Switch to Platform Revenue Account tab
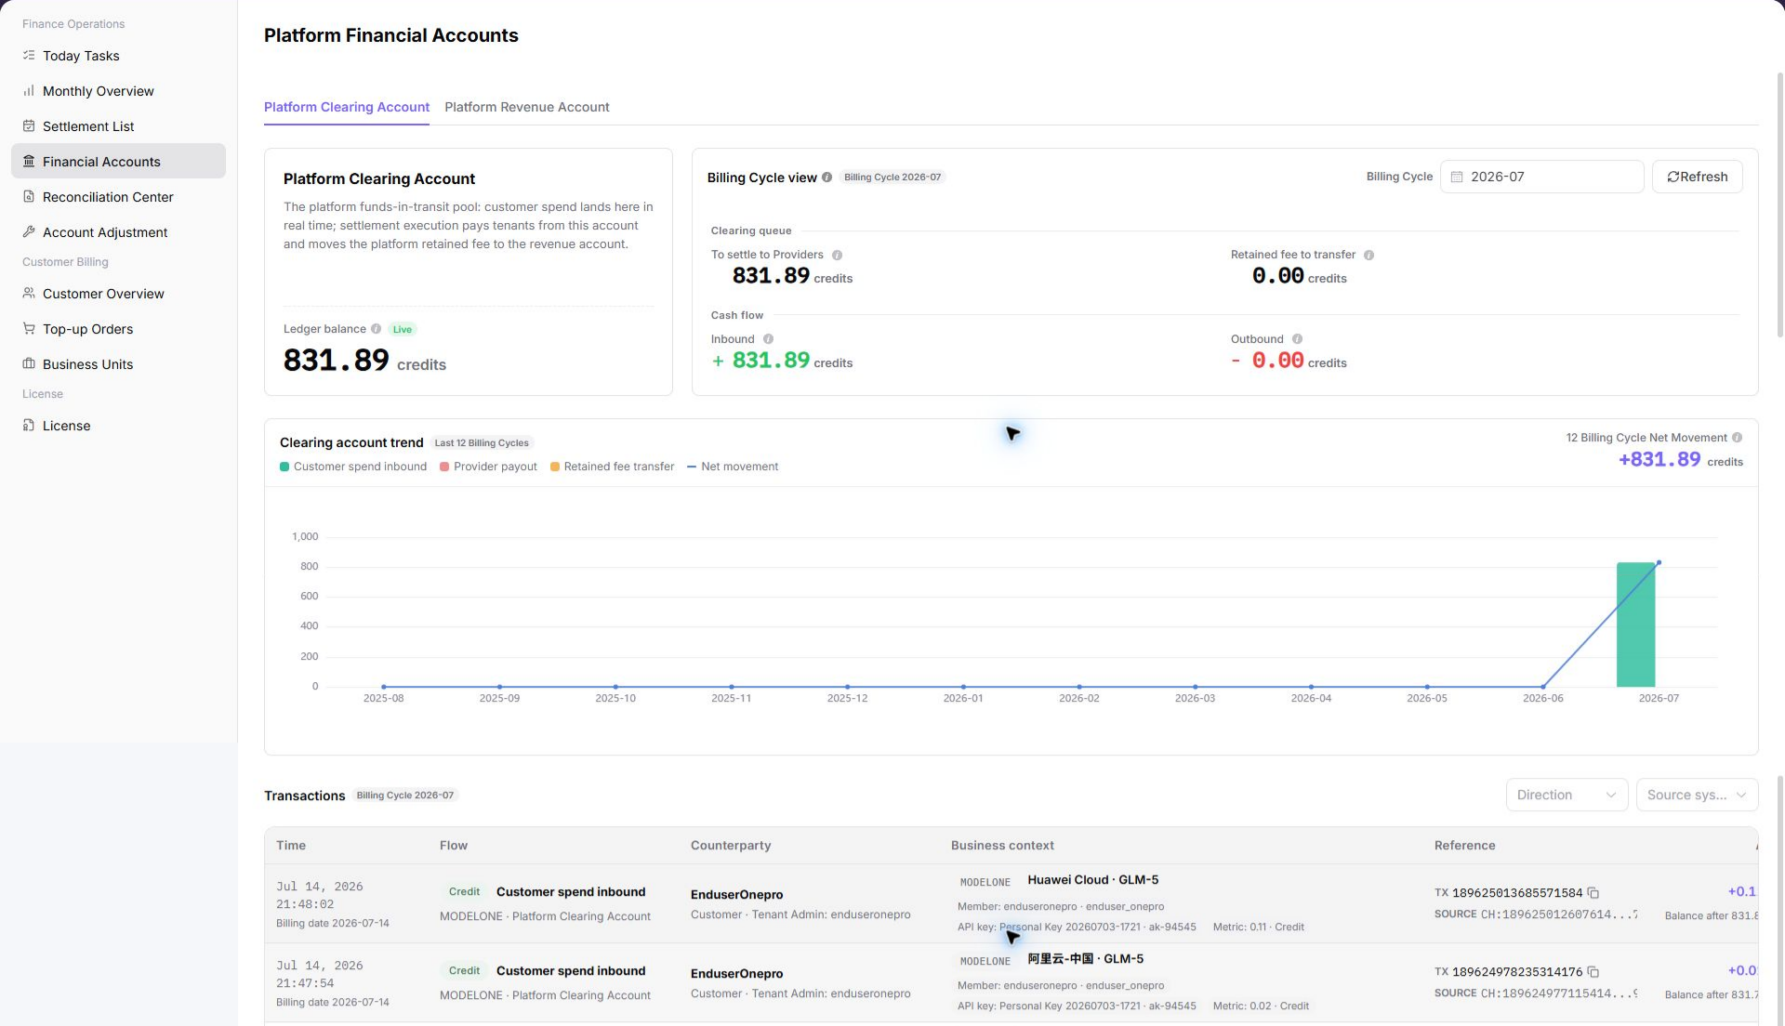 tap(527, 107)
